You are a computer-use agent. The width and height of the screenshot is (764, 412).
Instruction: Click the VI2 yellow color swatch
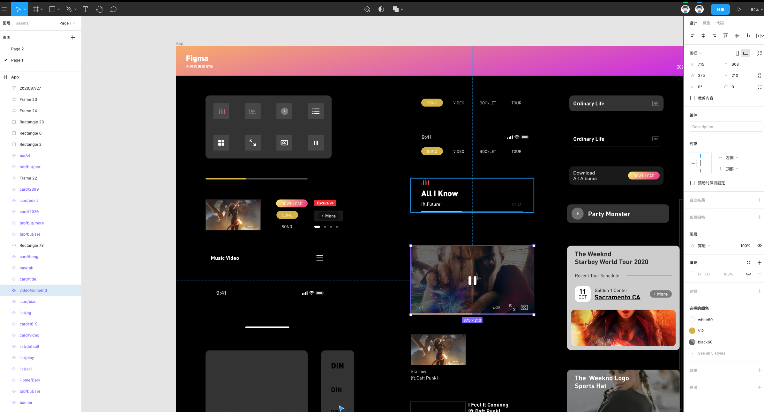(x=692, y=331)
